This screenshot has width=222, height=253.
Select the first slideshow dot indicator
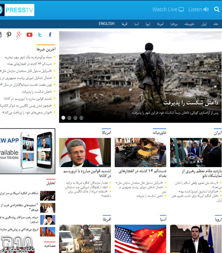(63, 118)
